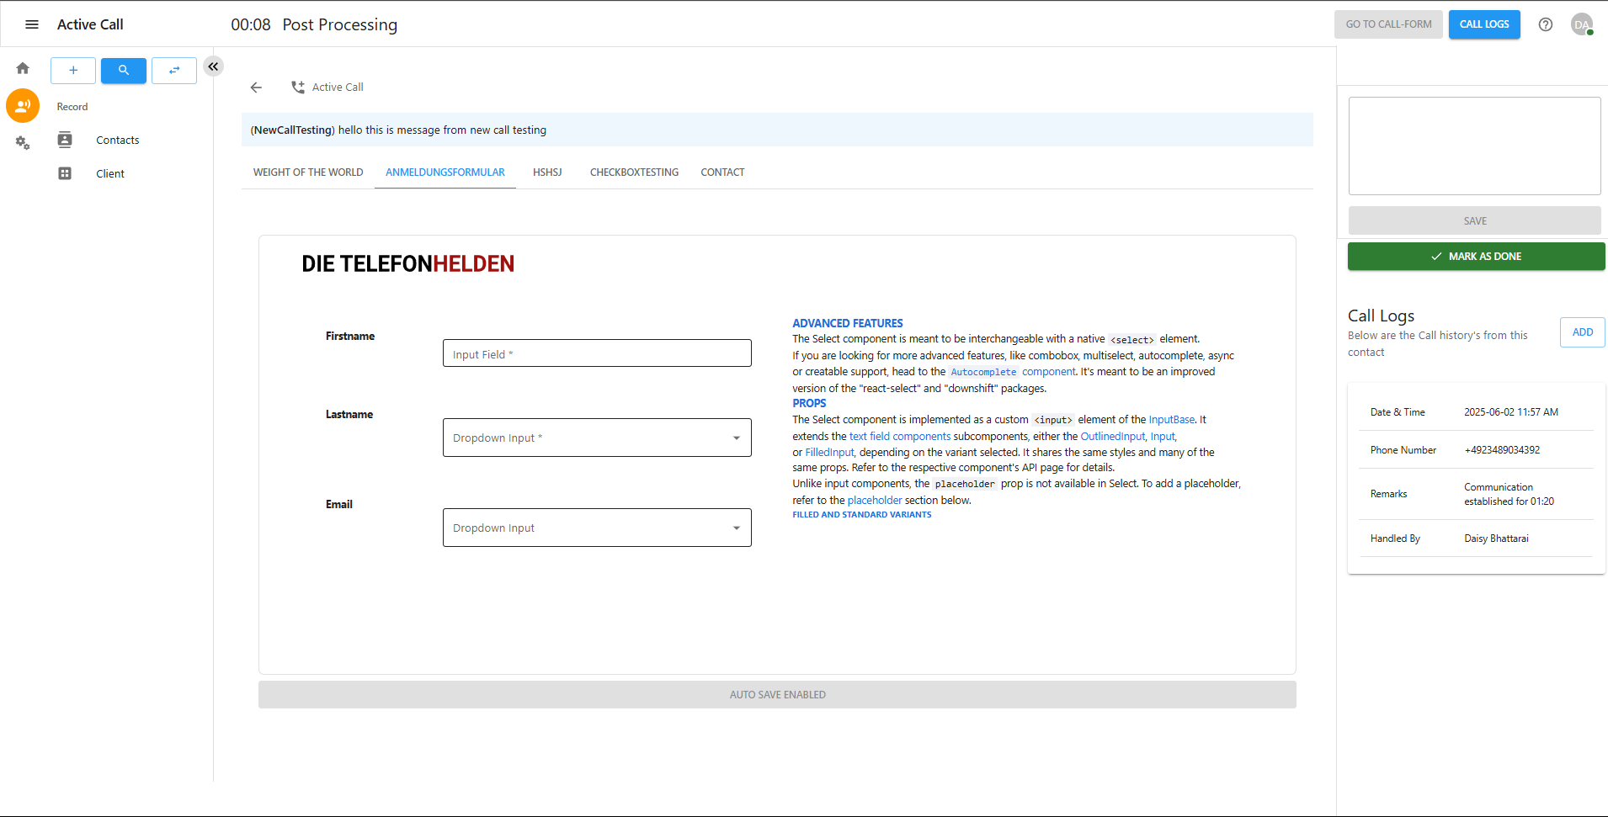Click the plus add button
This screenshot has width=1608, height=817.
click(x=73, y=71)
